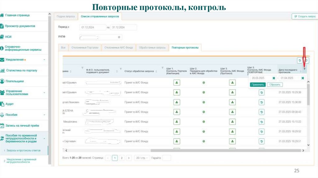Open the Отклоненные АИС Фонда sub-tab

pos(119,47)
